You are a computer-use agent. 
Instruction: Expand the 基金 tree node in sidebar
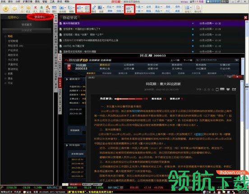5,79
